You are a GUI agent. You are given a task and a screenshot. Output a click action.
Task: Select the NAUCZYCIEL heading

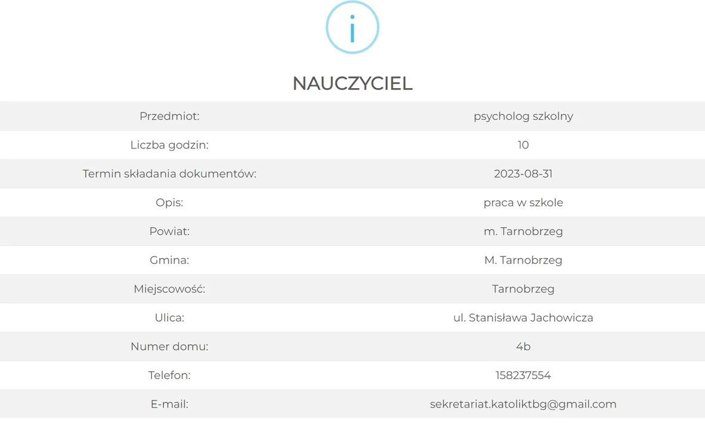(x=352, y=83)
